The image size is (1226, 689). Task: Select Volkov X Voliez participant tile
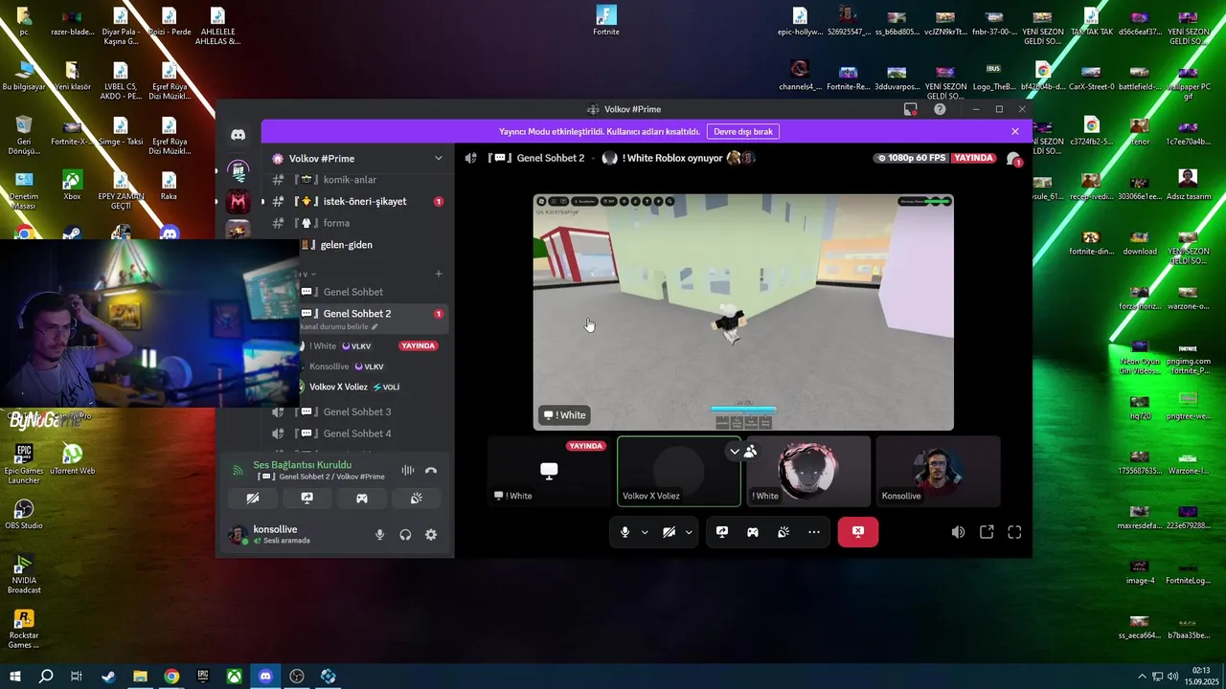[679, 471]
